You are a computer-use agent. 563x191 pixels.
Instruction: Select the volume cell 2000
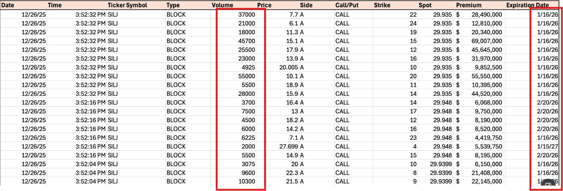(248, 146)
